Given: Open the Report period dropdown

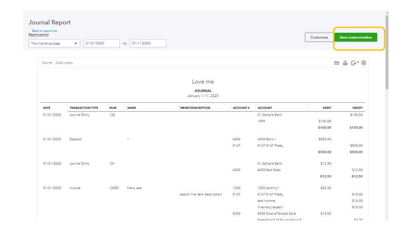Looking at the screenshot, I should tap(54, 43).
